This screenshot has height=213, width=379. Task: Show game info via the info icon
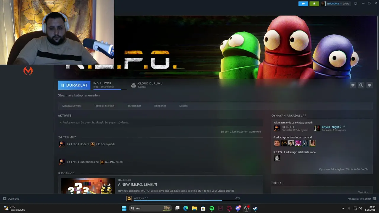click(361, 85)
